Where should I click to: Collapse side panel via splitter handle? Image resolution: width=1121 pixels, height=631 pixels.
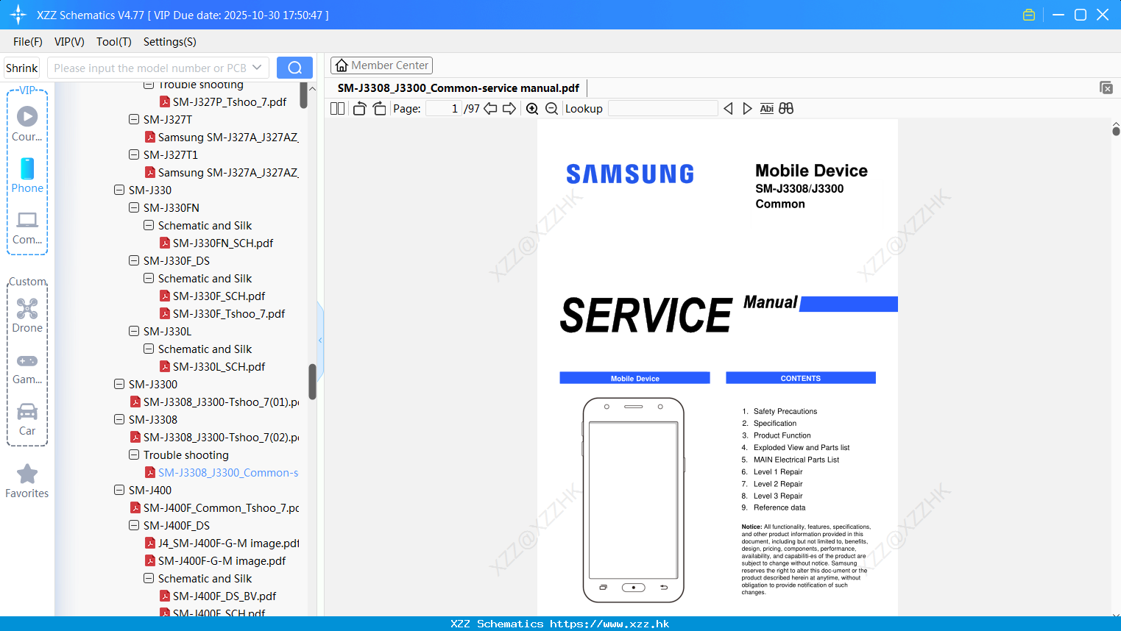[x=320, y=341]
